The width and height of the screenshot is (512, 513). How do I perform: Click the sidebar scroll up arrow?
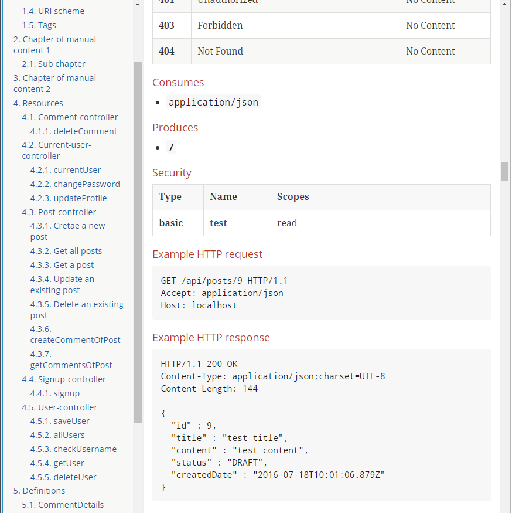pos(138,4)
